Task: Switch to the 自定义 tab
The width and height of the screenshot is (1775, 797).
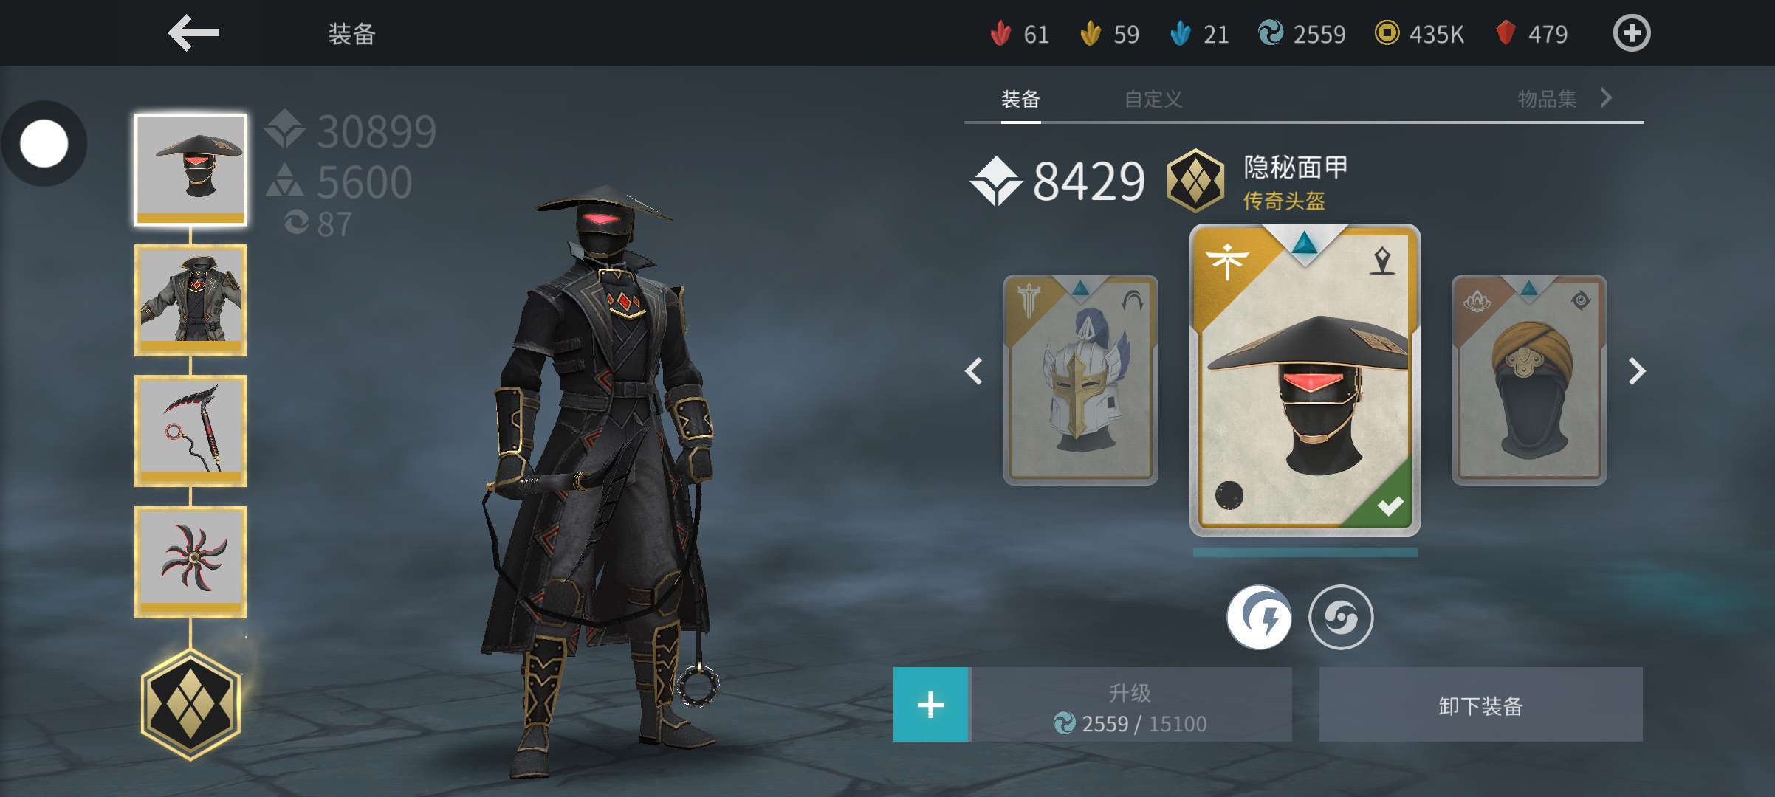Action: [x=1153, y=99]
